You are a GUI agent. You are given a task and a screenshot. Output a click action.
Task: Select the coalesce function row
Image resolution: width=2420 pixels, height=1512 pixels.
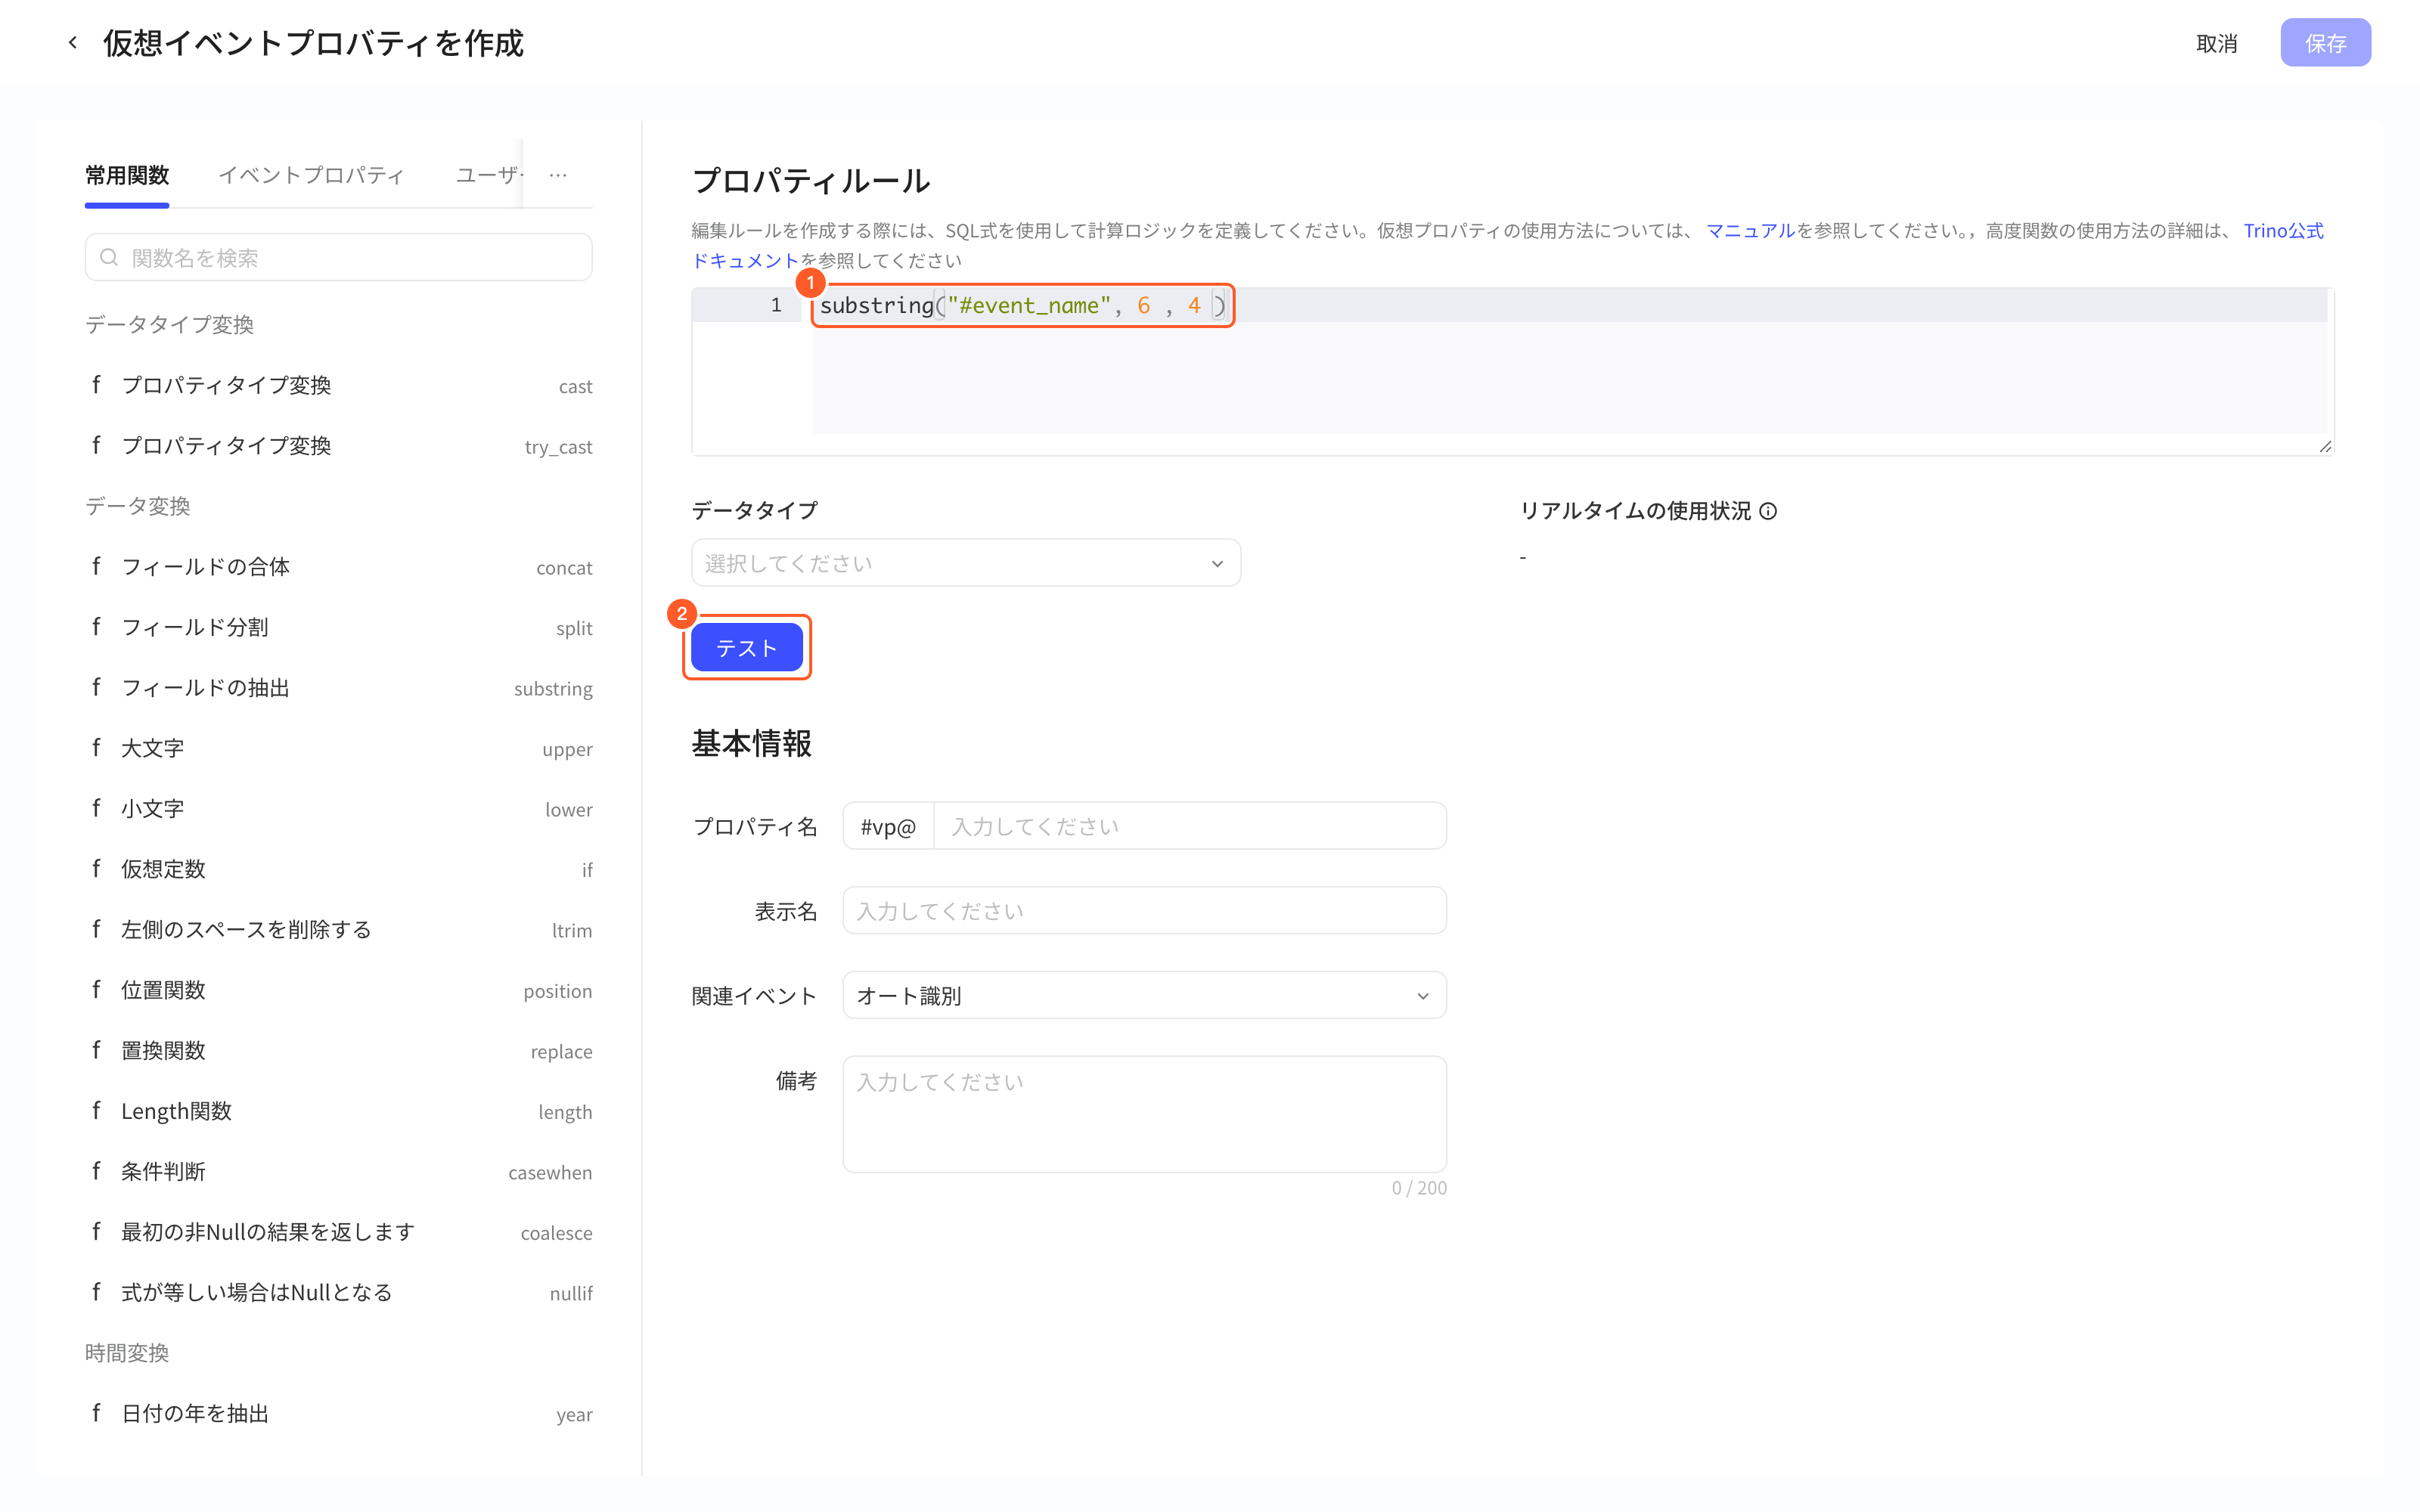338,1233
